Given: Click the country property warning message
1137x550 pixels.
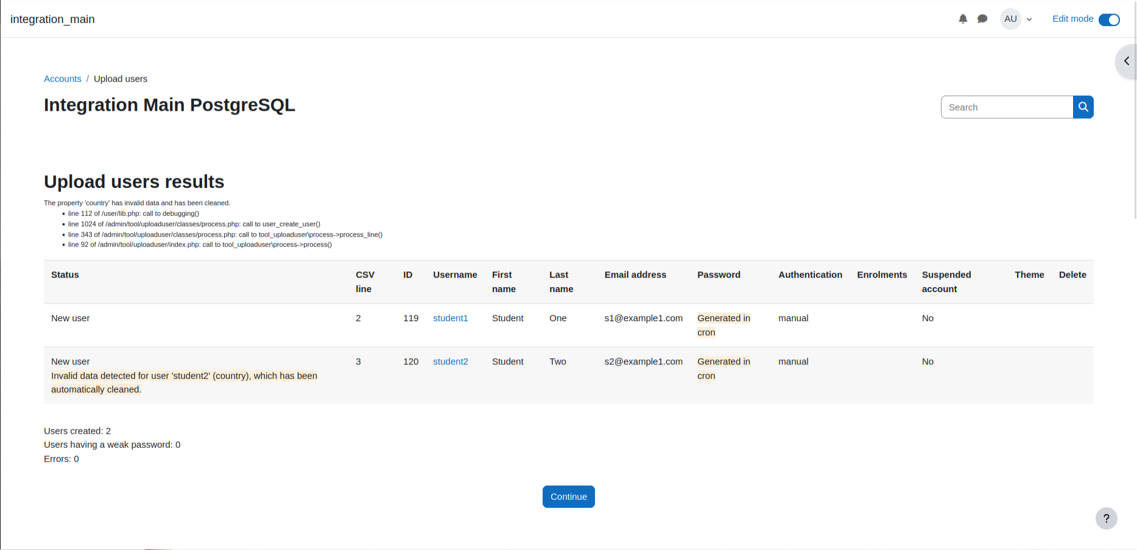Looking at the screenshot, I should (137, 203).
